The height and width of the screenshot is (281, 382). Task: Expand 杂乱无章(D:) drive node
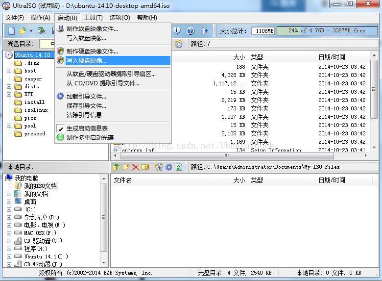9,217
